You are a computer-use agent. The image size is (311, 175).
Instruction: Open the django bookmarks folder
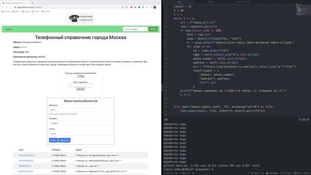26,12
